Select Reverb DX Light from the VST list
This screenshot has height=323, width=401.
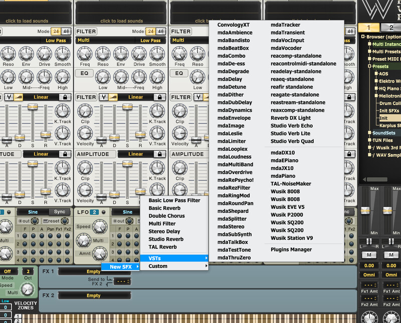click(x=291, y=118)
